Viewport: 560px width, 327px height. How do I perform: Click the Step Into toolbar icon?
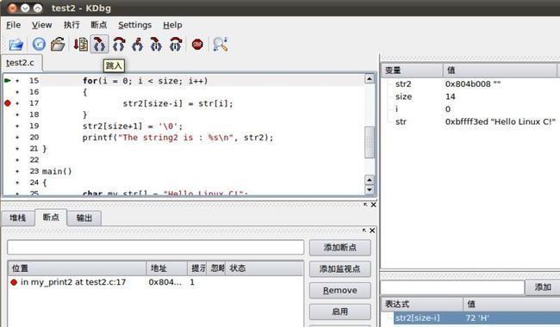click(x=99, y=44)
